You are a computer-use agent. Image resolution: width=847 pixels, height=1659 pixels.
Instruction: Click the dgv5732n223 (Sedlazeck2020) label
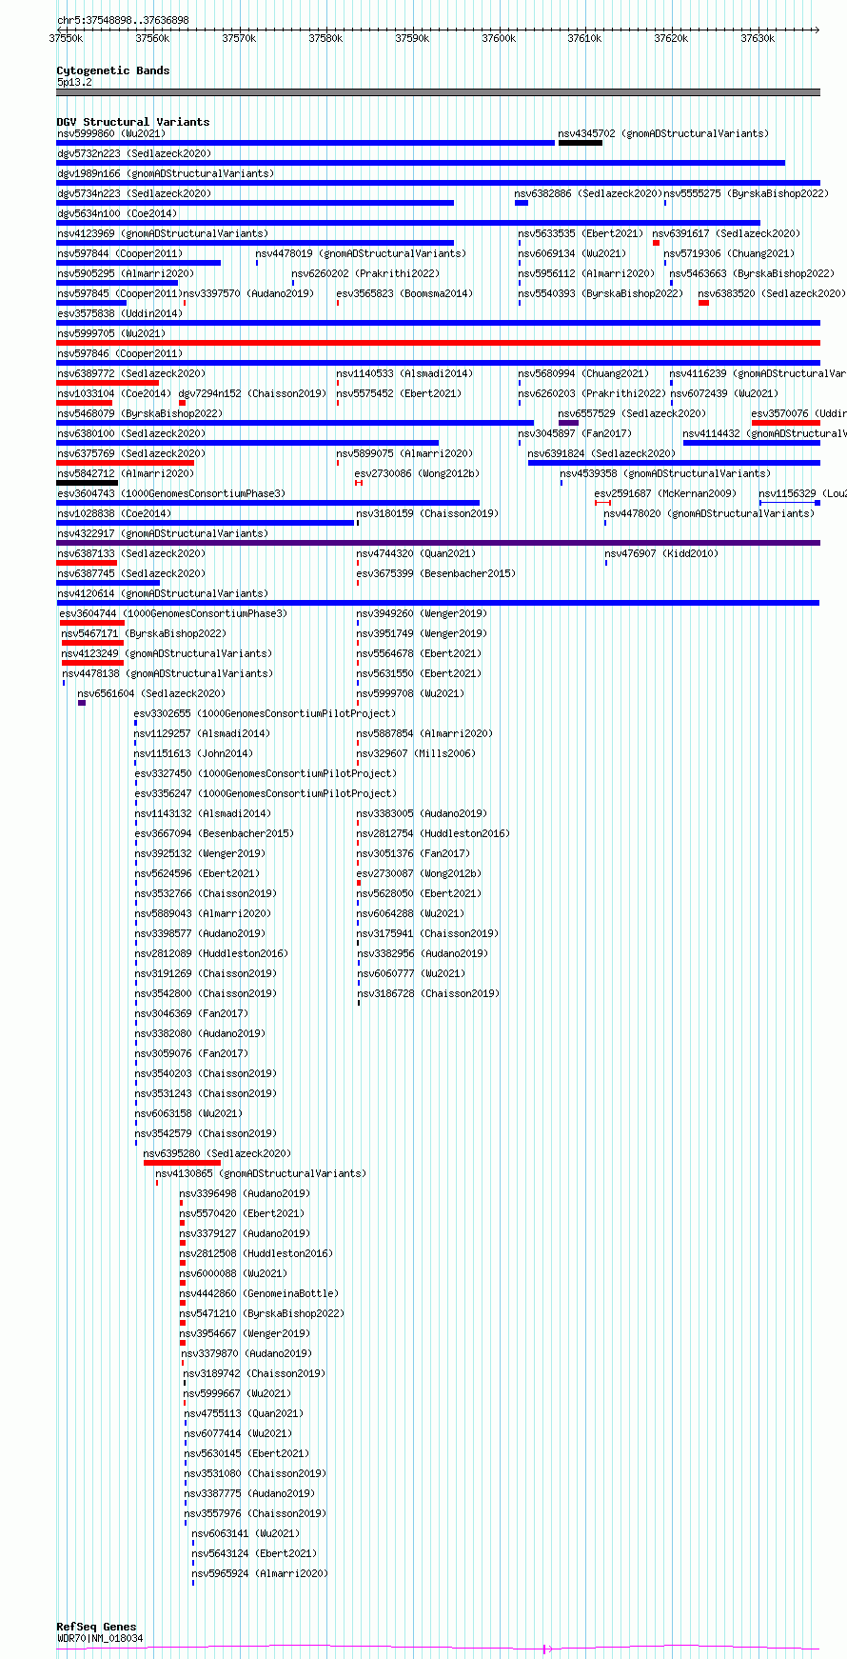pyautogui.click(x=134, y=154)
